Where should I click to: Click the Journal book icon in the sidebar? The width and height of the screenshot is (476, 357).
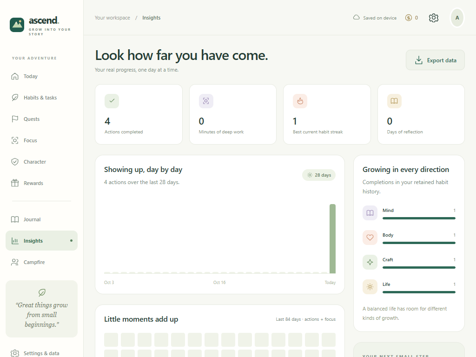point(15,219)
